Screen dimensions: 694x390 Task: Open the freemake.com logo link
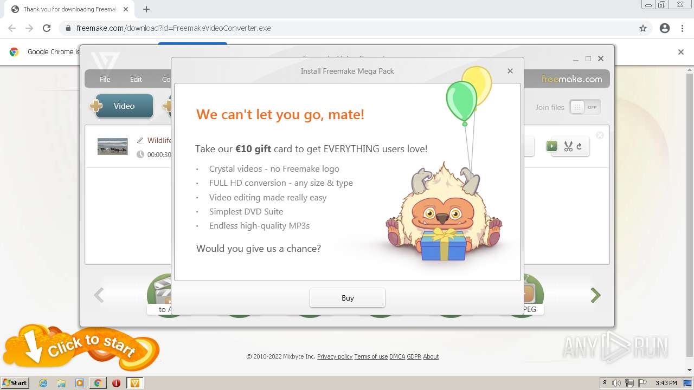coord(572,79)
